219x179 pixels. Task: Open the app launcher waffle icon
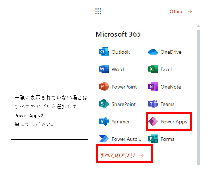pyautogui.click(x=98, y=11)
